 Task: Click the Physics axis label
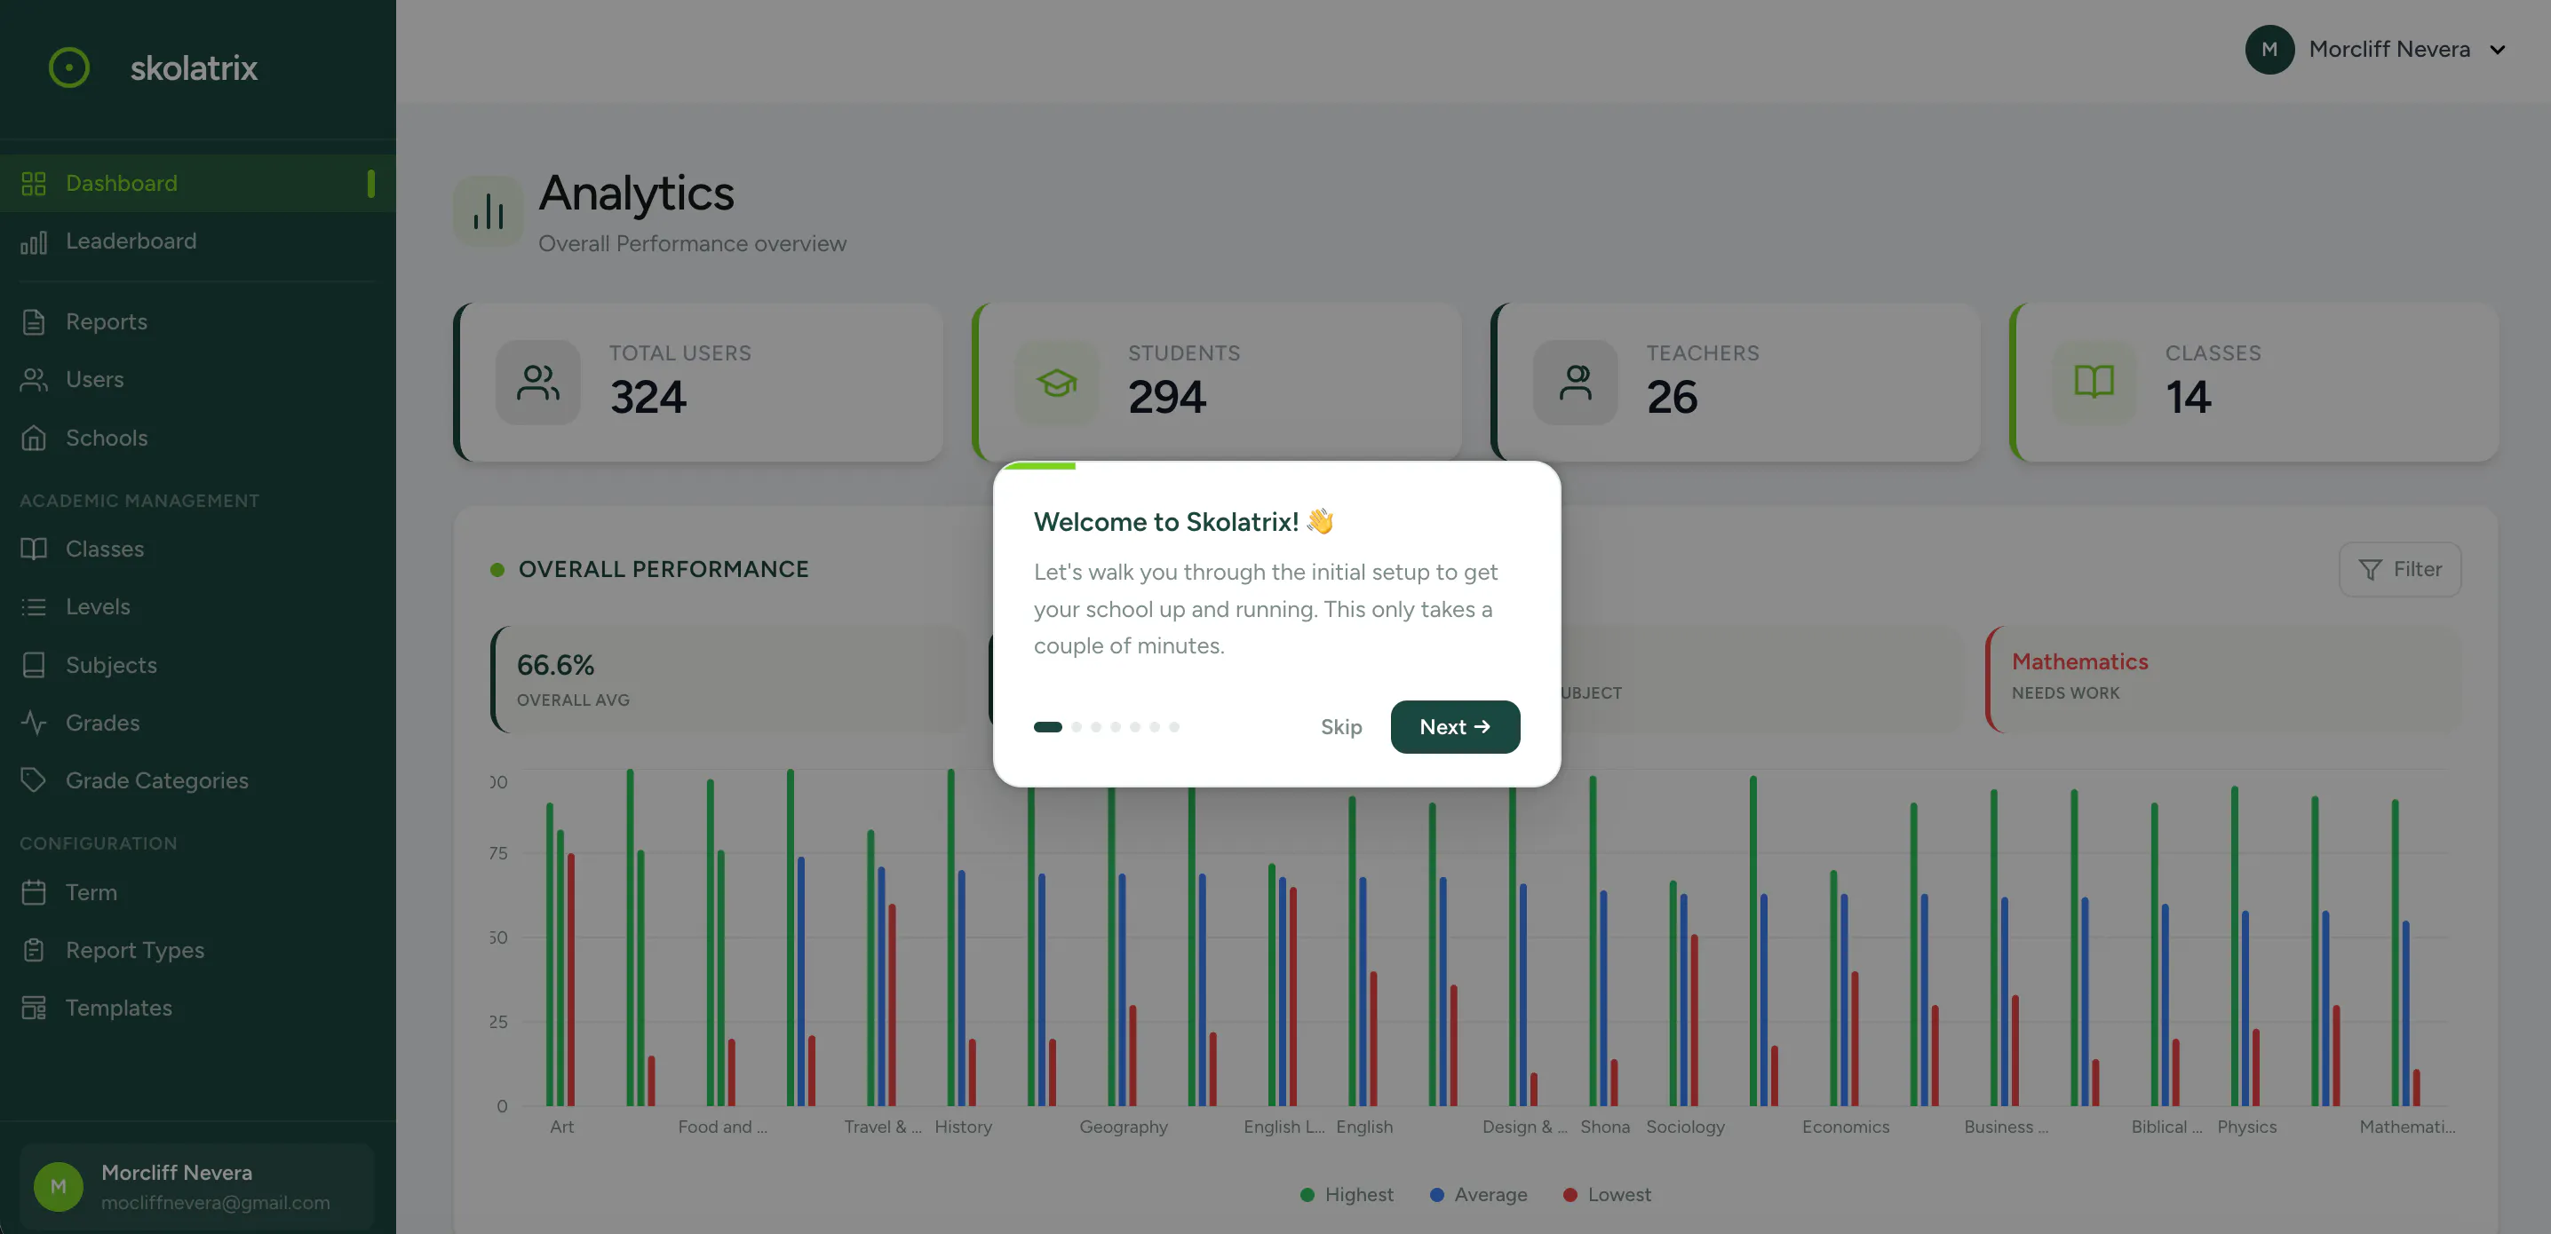tap(2246, 1127)
